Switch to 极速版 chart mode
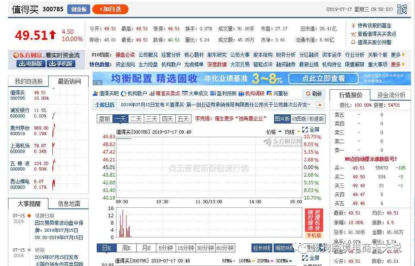Viewport: 415px width, 266px height. 316,119
